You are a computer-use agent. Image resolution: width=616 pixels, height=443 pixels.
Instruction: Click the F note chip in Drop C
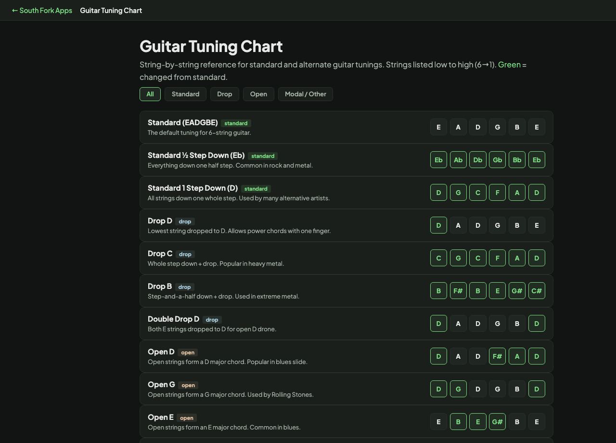tap(498, 258)
